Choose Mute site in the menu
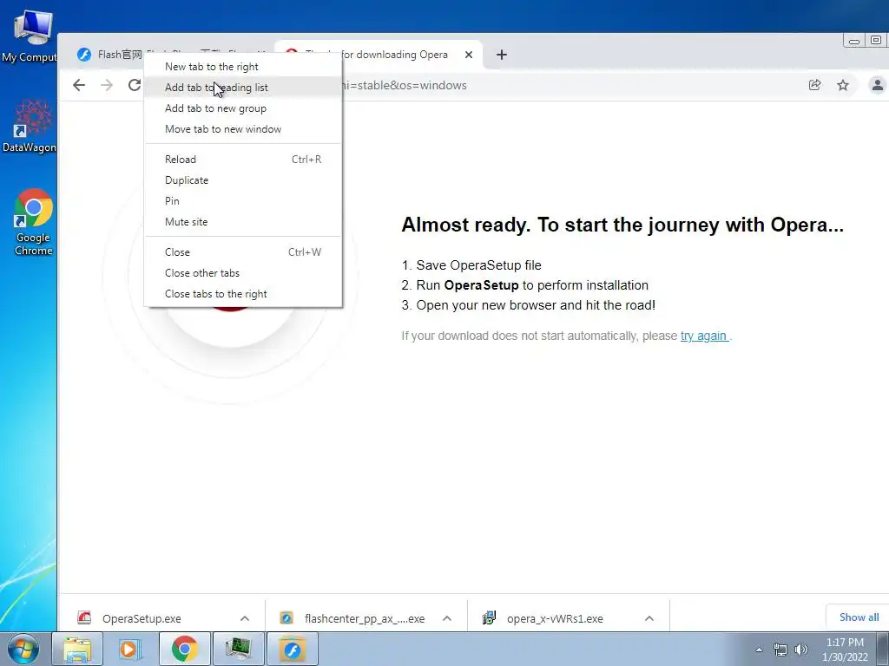This screenshot has width=889, height=666. 243,222
